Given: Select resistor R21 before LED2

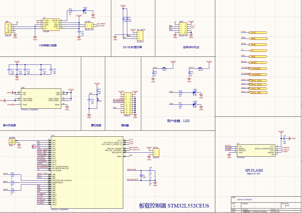Looking at the screenshot, I should click(181, 105).
